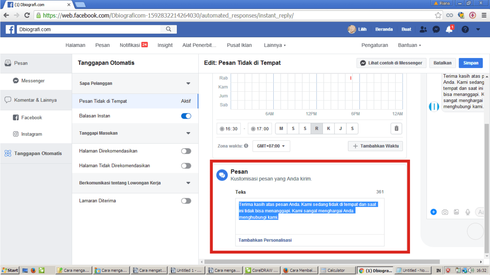490x275 pixels.
Task: Open the 17:00 end time picker
Action: pos(260,129)
